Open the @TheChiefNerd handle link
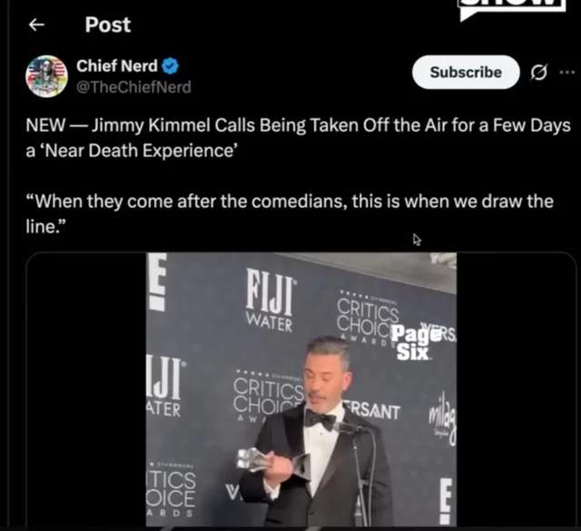This screenshot has height=531, width=581. 133,87
